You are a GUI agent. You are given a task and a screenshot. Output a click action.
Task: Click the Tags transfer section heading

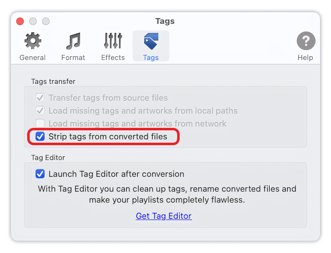click(x=53, y=82)
